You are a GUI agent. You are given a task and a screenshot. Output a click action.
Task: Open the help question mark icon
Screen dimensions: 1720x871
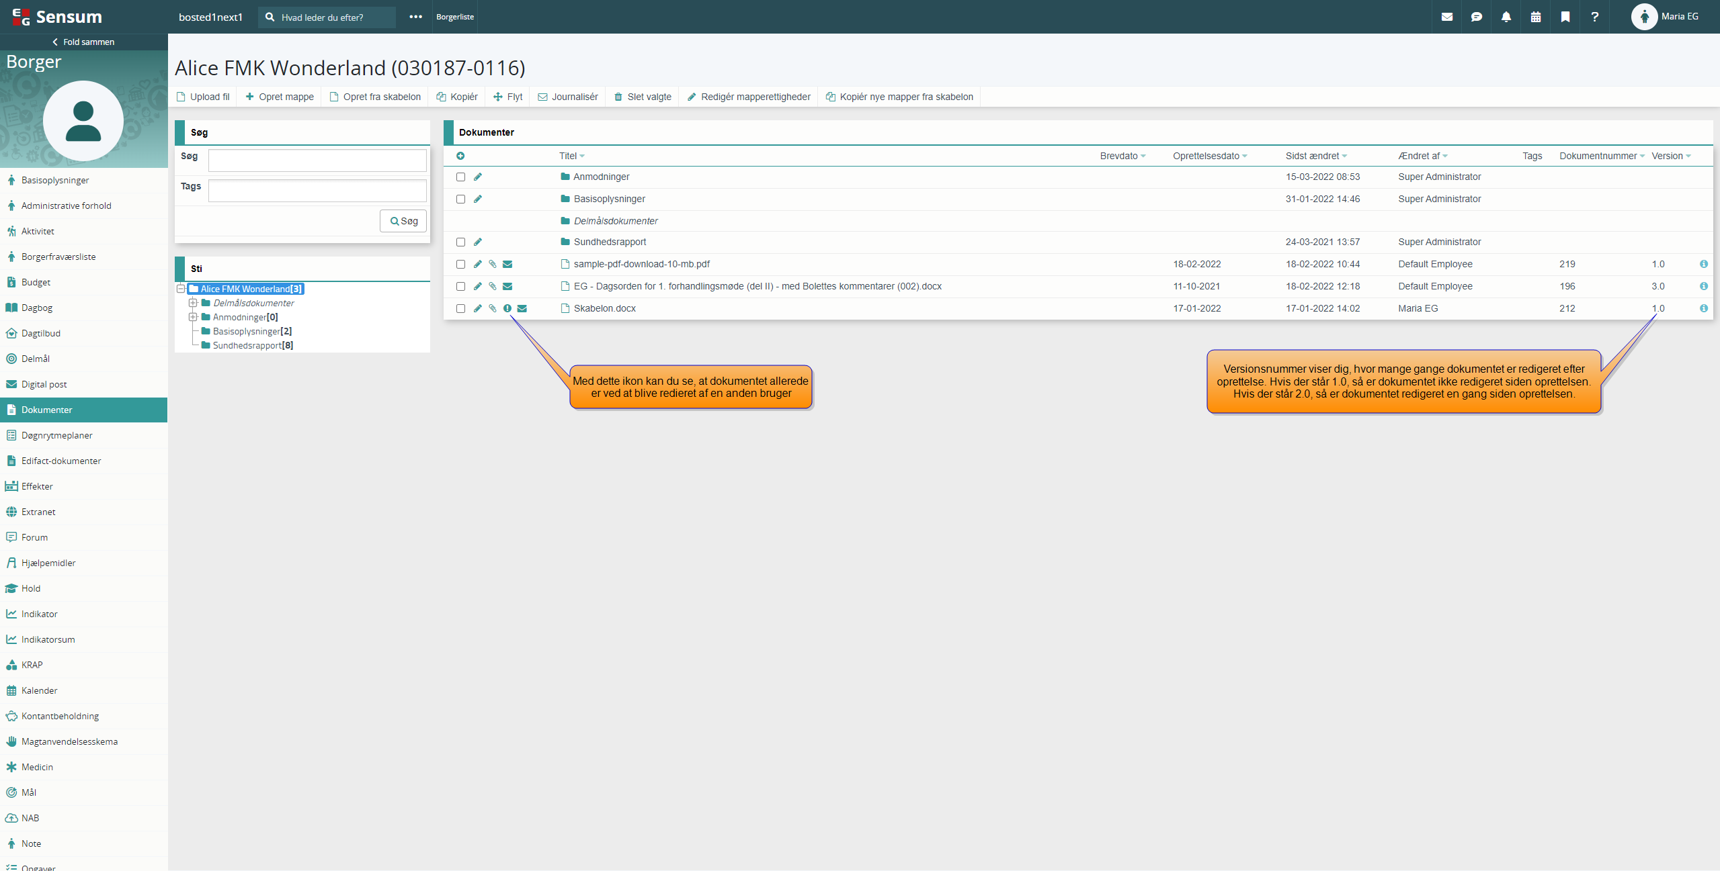tap(1594, 17)
